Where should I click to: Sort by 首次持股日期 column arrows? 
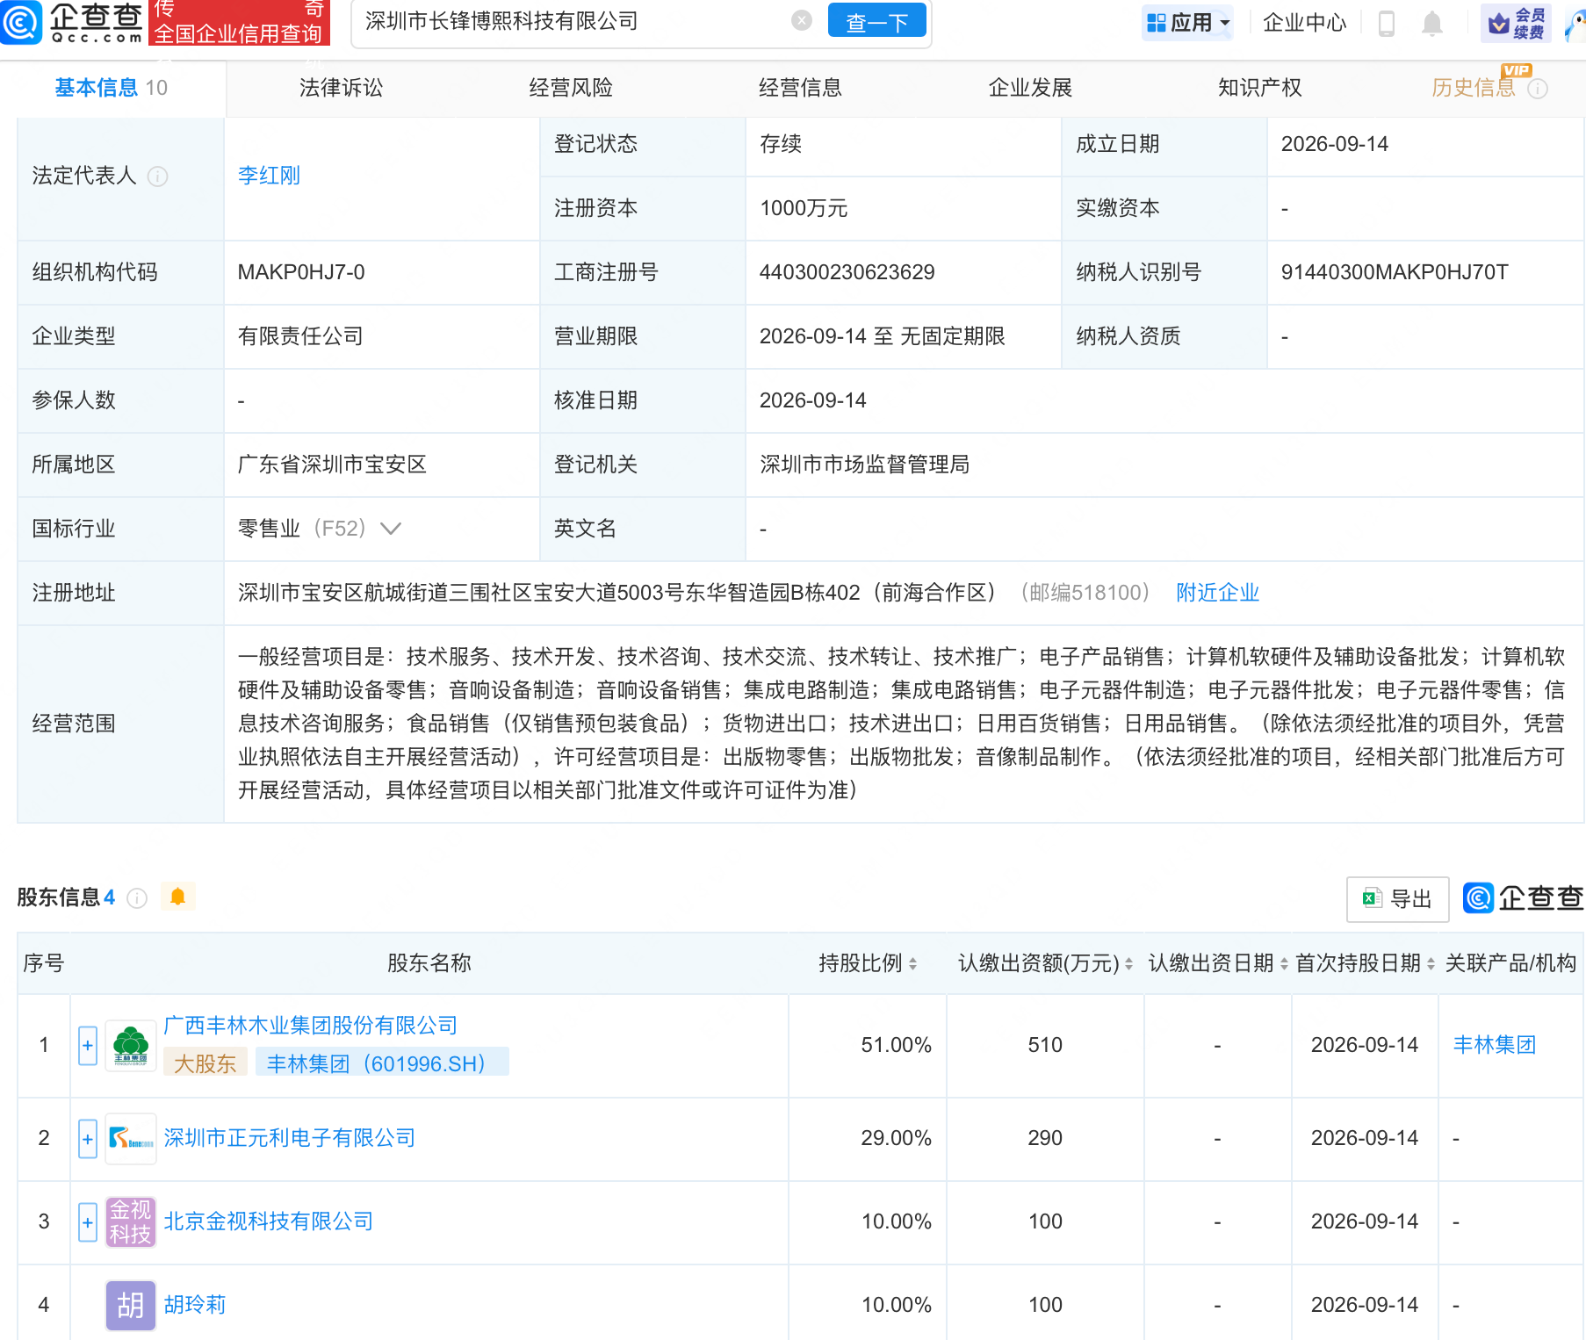[1431, 964]
